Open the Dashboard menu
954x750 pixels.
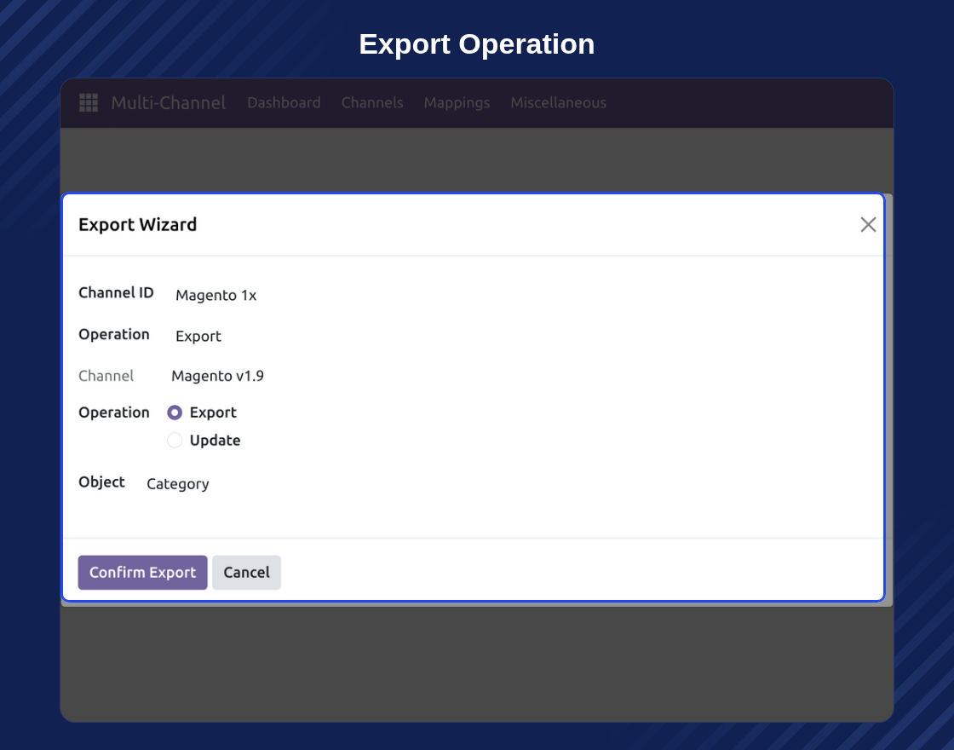pos(284,103)
